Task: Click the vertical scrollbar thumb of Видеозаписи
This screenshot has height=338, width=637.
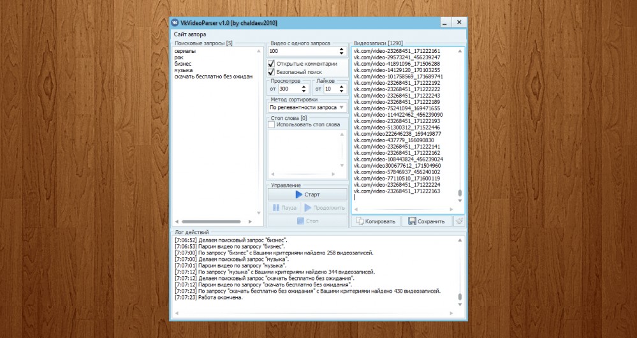Action: pos(460,193)
